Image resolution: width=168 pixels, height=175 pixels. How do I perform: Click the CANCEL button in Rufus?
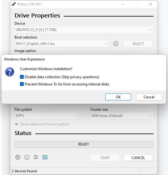pyautogui.click(x=138, y=158)
